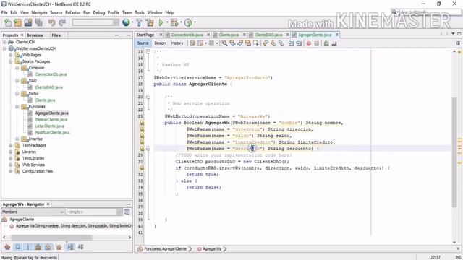The height and width of the screenshot is (260, 463).
Task: Toggle fully qualified names filter in Navigator
Action: (59, 247)
